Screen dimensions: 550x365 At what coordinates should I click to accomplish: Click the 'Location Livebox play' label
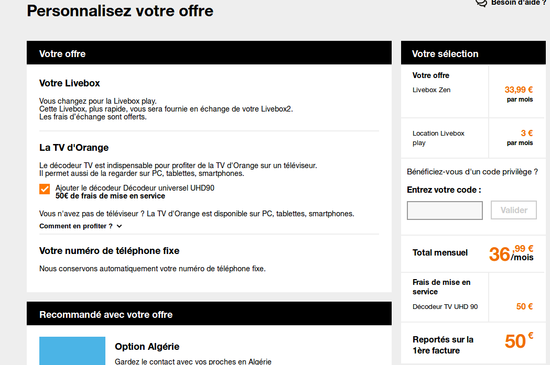(438, 138)
